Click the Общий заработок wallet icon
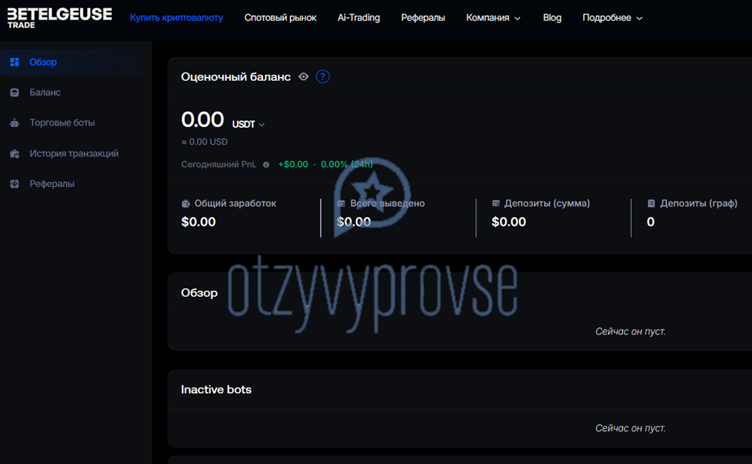 (x=186, y=203)
